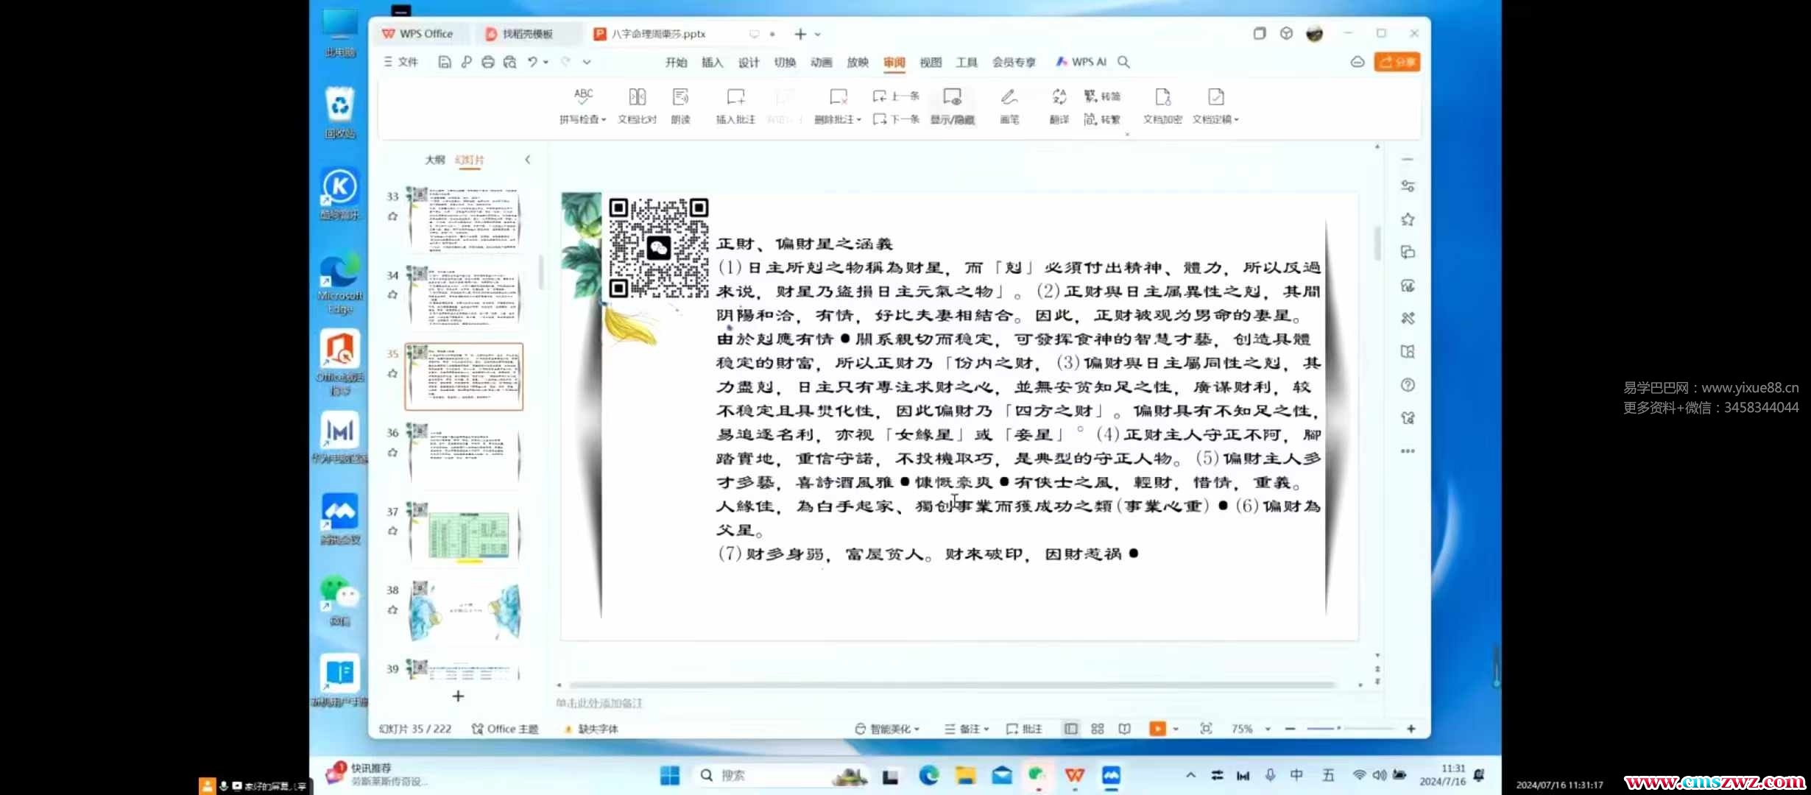The image size is (1811, 795).
Task: Open document compare (文档比对) tool
Action: (x=637, y=96)
